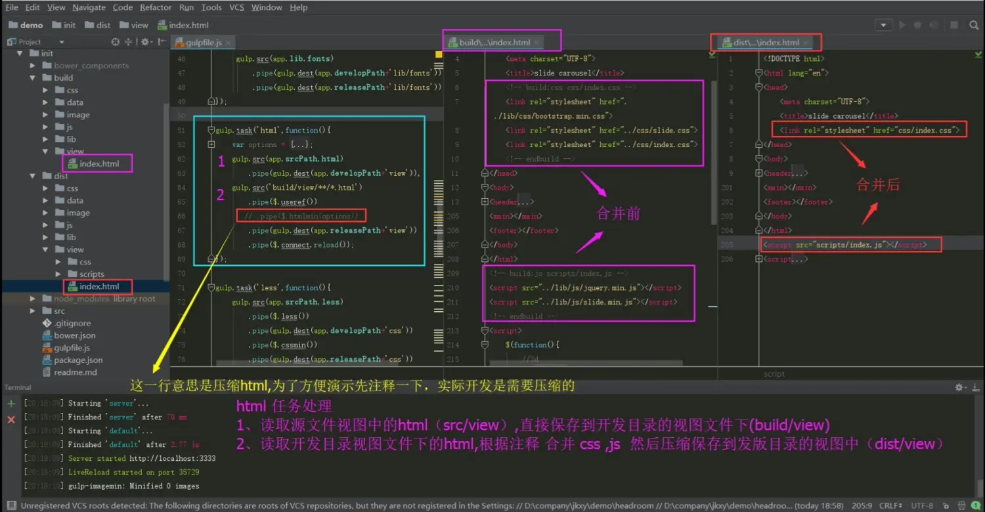Expand the scripts folder under dist view
985x512 pixels.
click(58, 274)
